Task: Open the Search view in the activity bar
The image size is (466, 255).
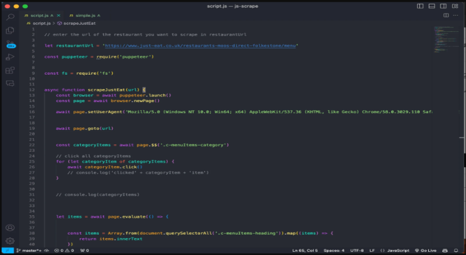Action: click(10, 17)
